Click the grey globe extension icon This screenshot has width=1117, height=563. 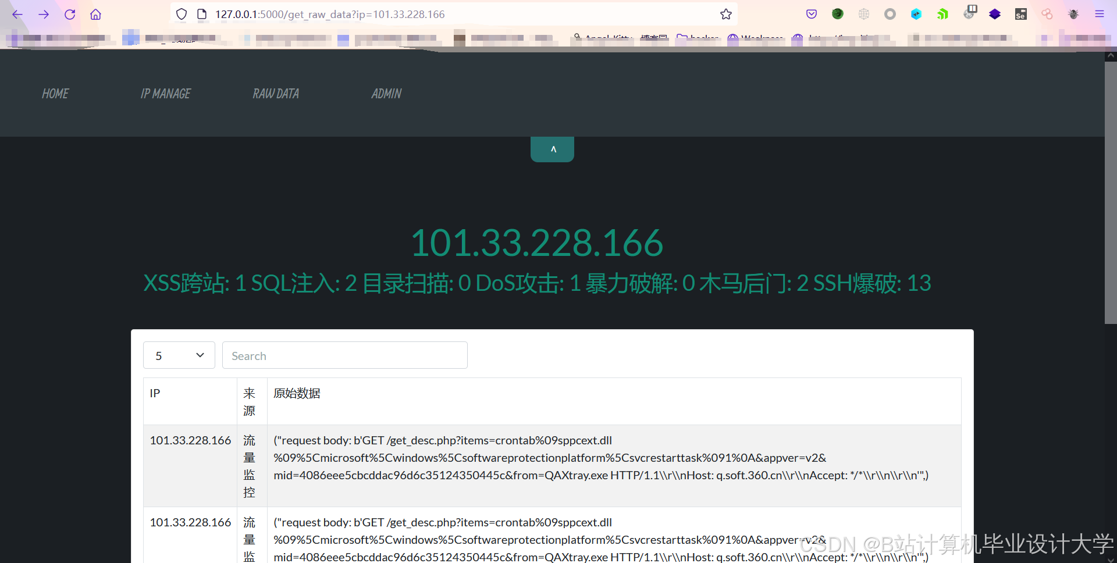[x=864, y=14]
